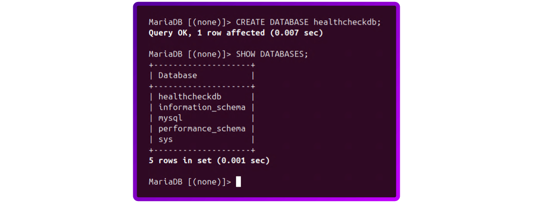Click the SHOW DATABASES; command text
The image size is (533, 203).
tap(272, 54)
